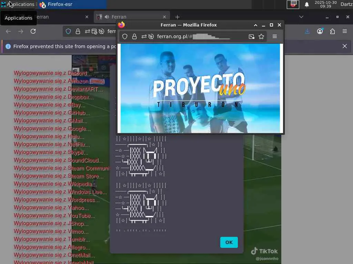This screenshot has height=264, width=353.
Task: Click the date and time clock
Action: pyautogui.click(x=325, y=4)
